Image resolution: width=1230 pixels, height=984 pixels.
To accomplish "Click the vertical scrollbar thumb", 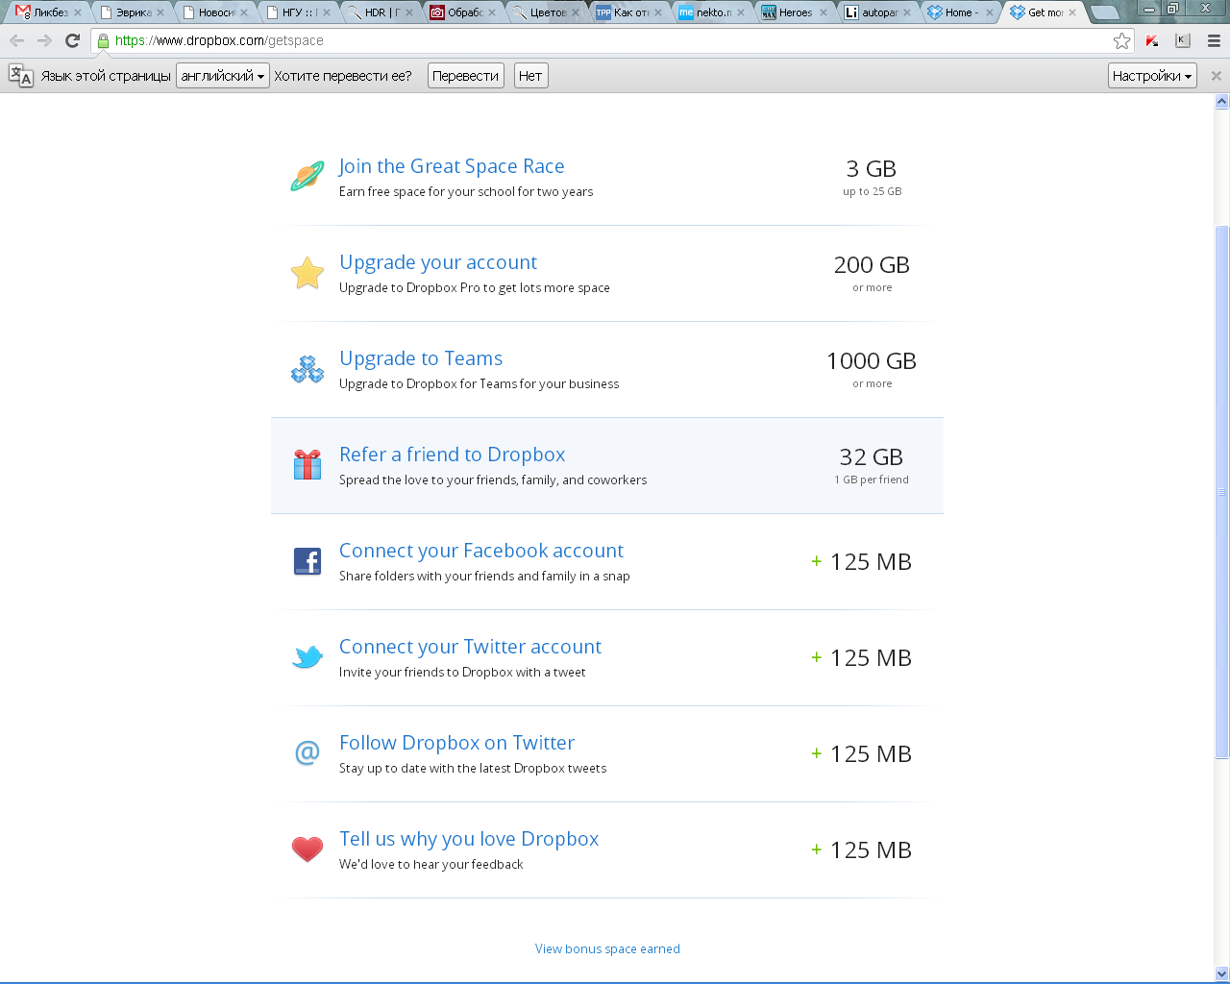I will point(1221,490).
